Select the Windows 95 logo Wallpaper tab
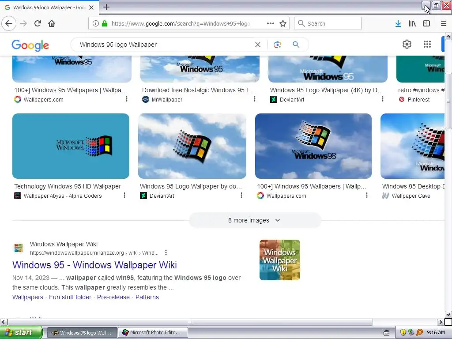 [49, 8]
